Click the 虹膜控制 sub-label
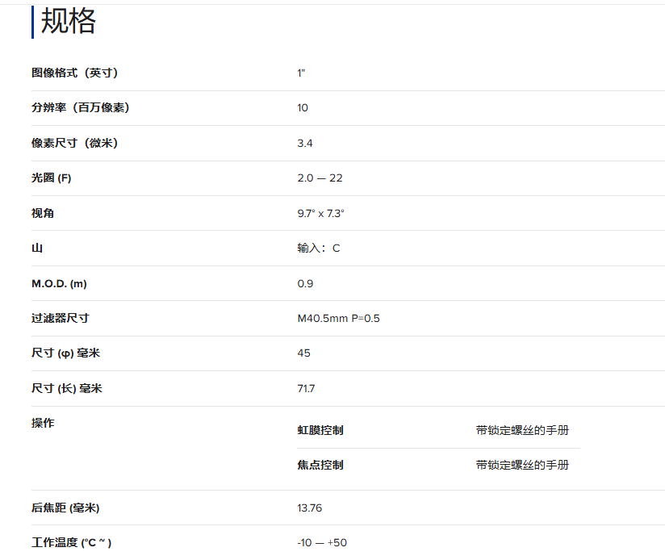This screenshot has height=560, width=665. tap(320, 430)
